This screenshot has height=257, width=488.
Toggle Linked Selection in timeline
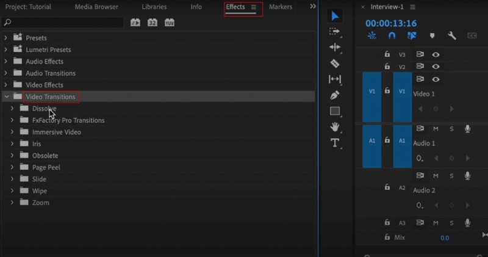click(x=412, y=36)
